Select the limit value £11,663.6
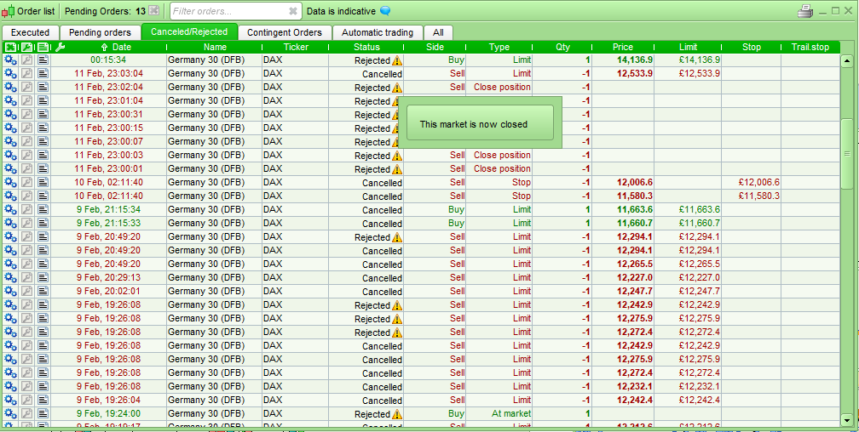 [x=699, y=209]
